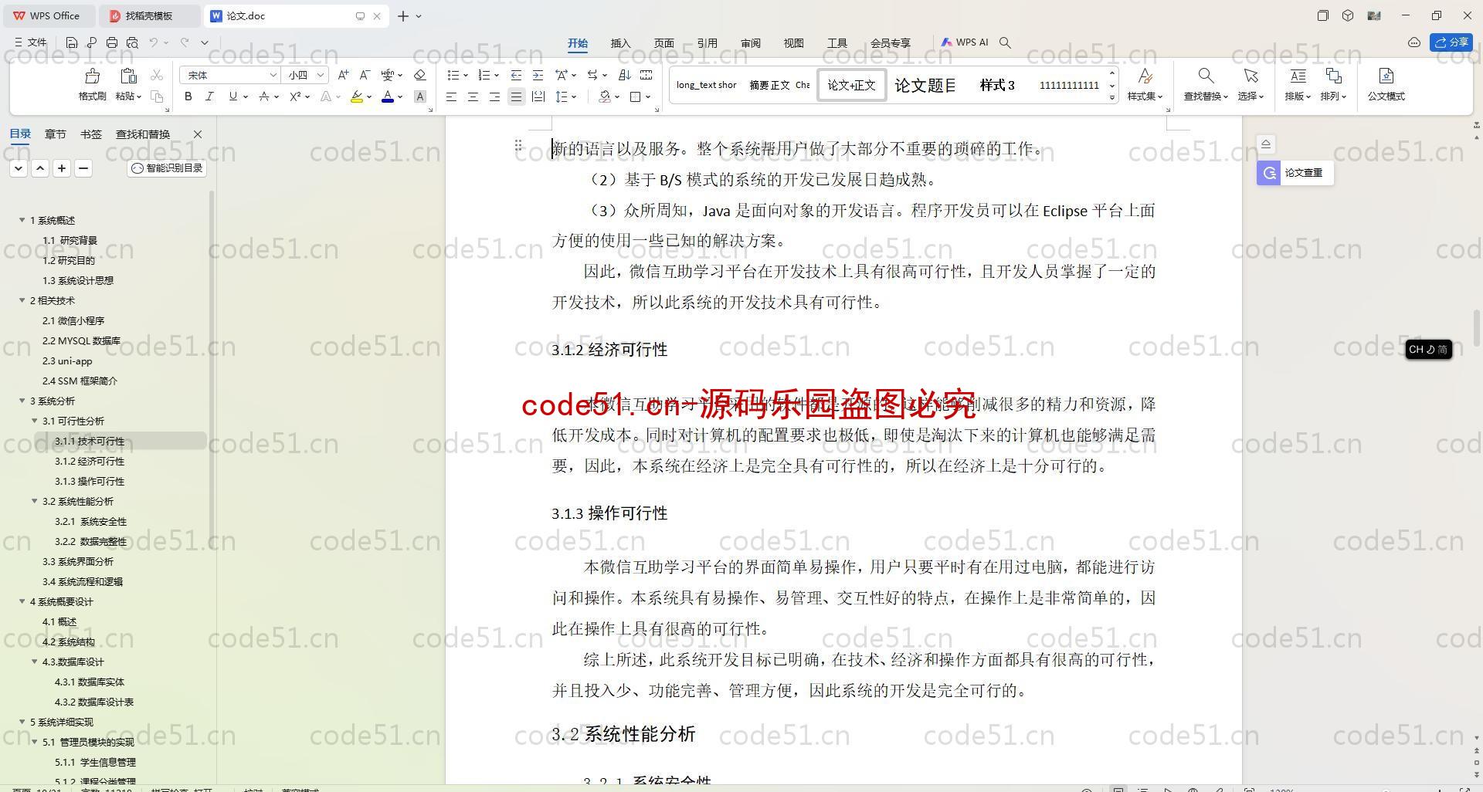Open the bullet list dropdown arrow
The image size is (1483, 792).
pos(465,75)
